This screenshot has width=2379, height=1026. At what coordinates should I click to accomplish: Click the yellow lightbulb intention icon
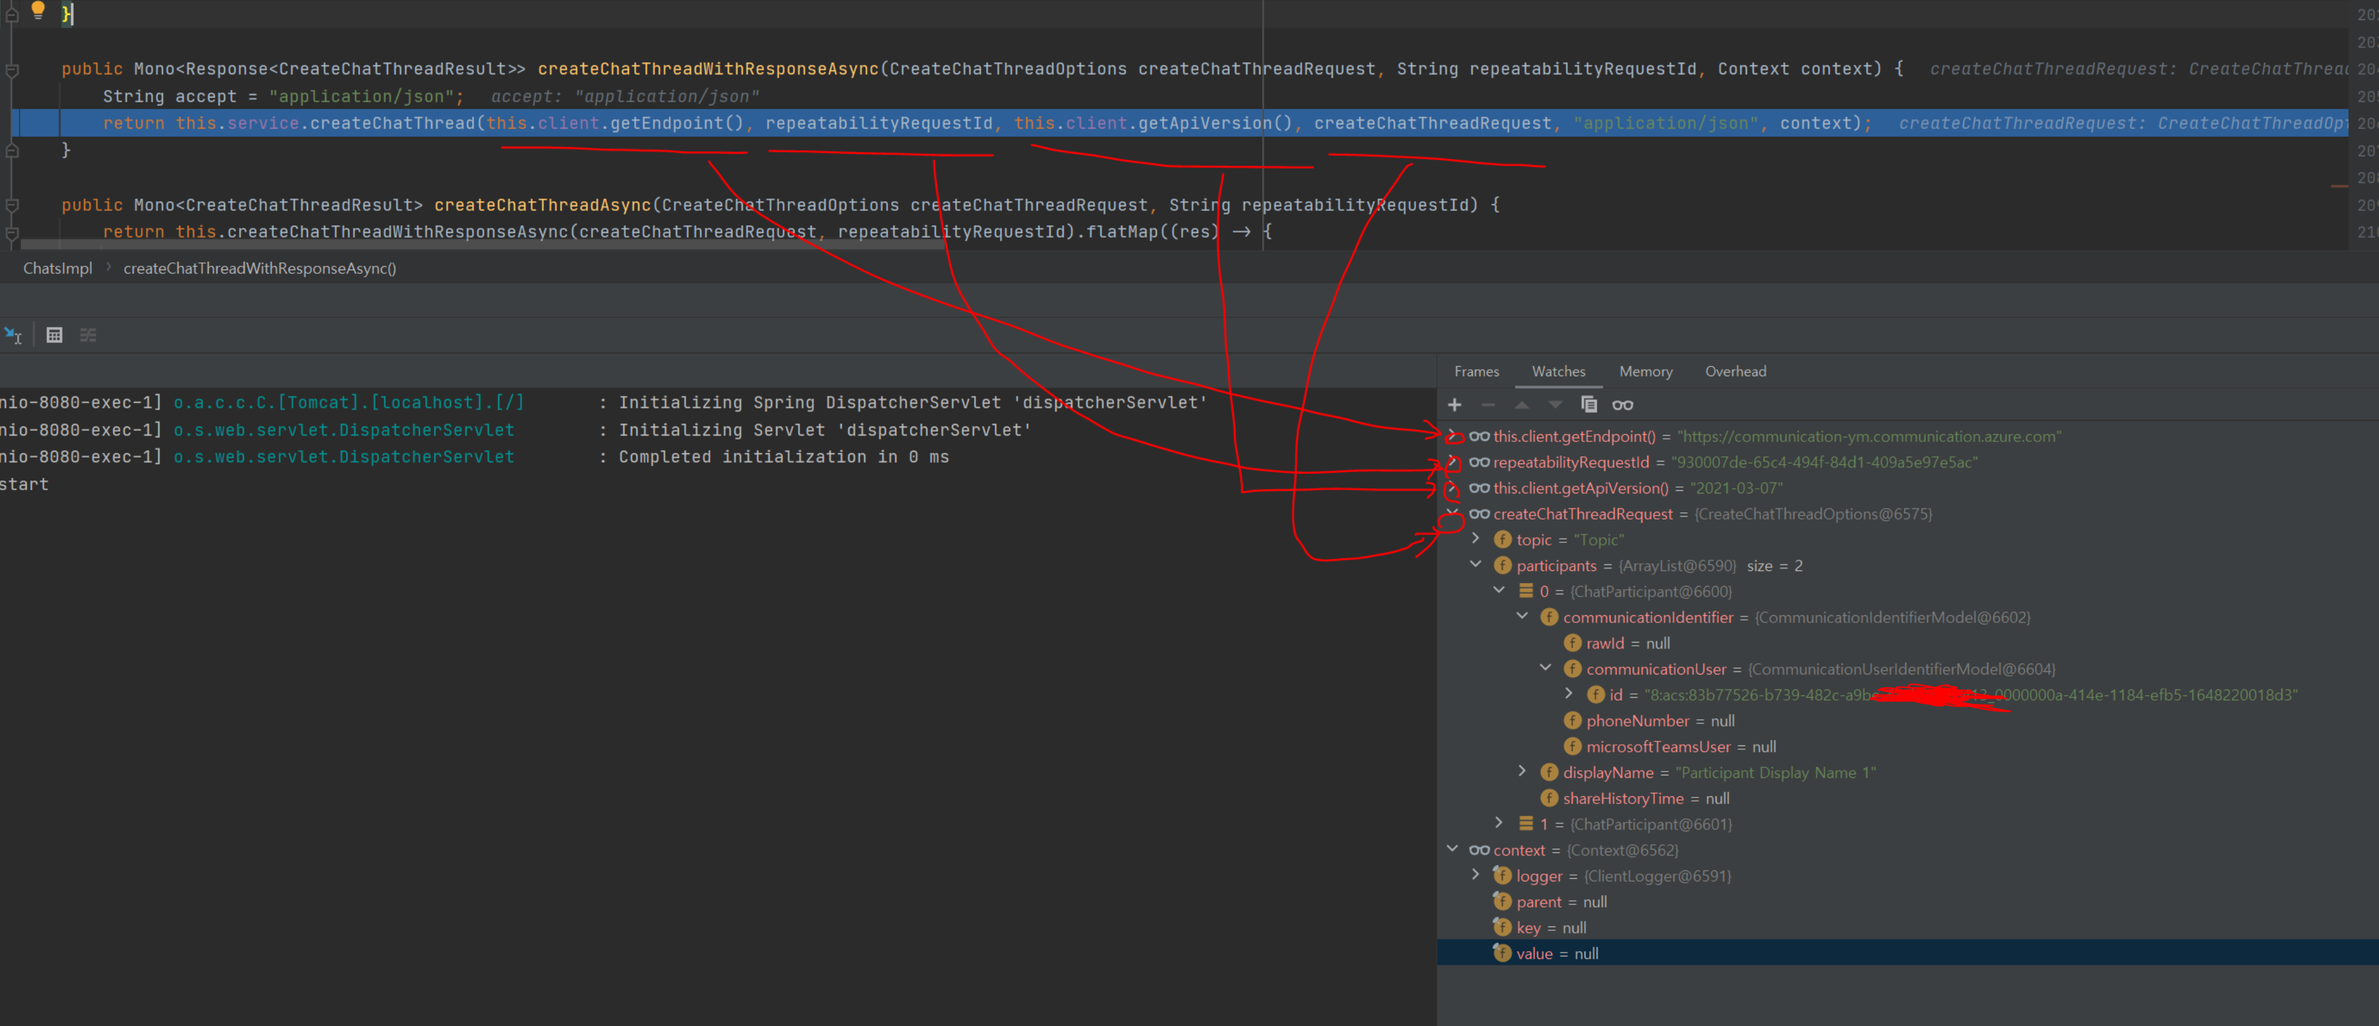pyautogui.click(x=38, y=10)
